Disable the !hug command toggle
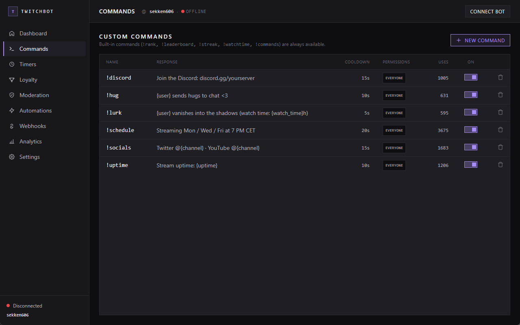The width and height of the screenshot is (520, 325). (x=471, y=95)
